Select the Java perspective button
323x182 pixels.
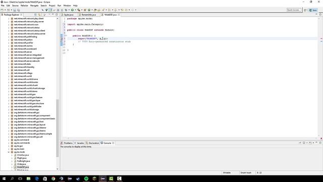click(x=313, y=10)
